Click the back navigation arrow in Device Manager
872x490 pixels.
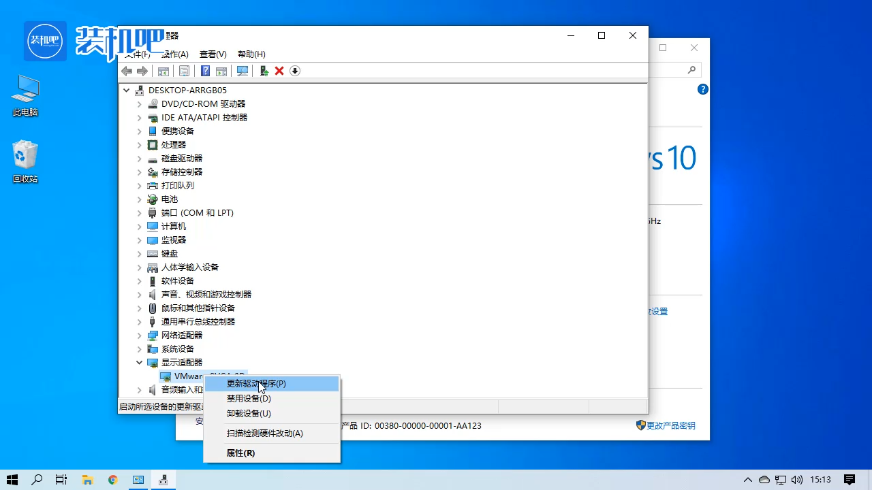coord(126,71)
